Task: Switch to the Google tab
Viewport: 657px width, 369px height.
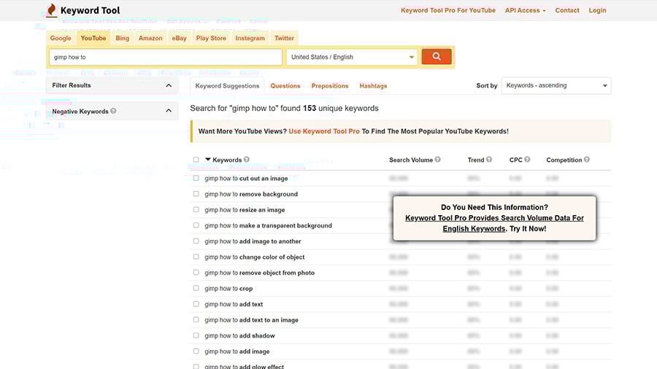Action: (x=61, y=38)
